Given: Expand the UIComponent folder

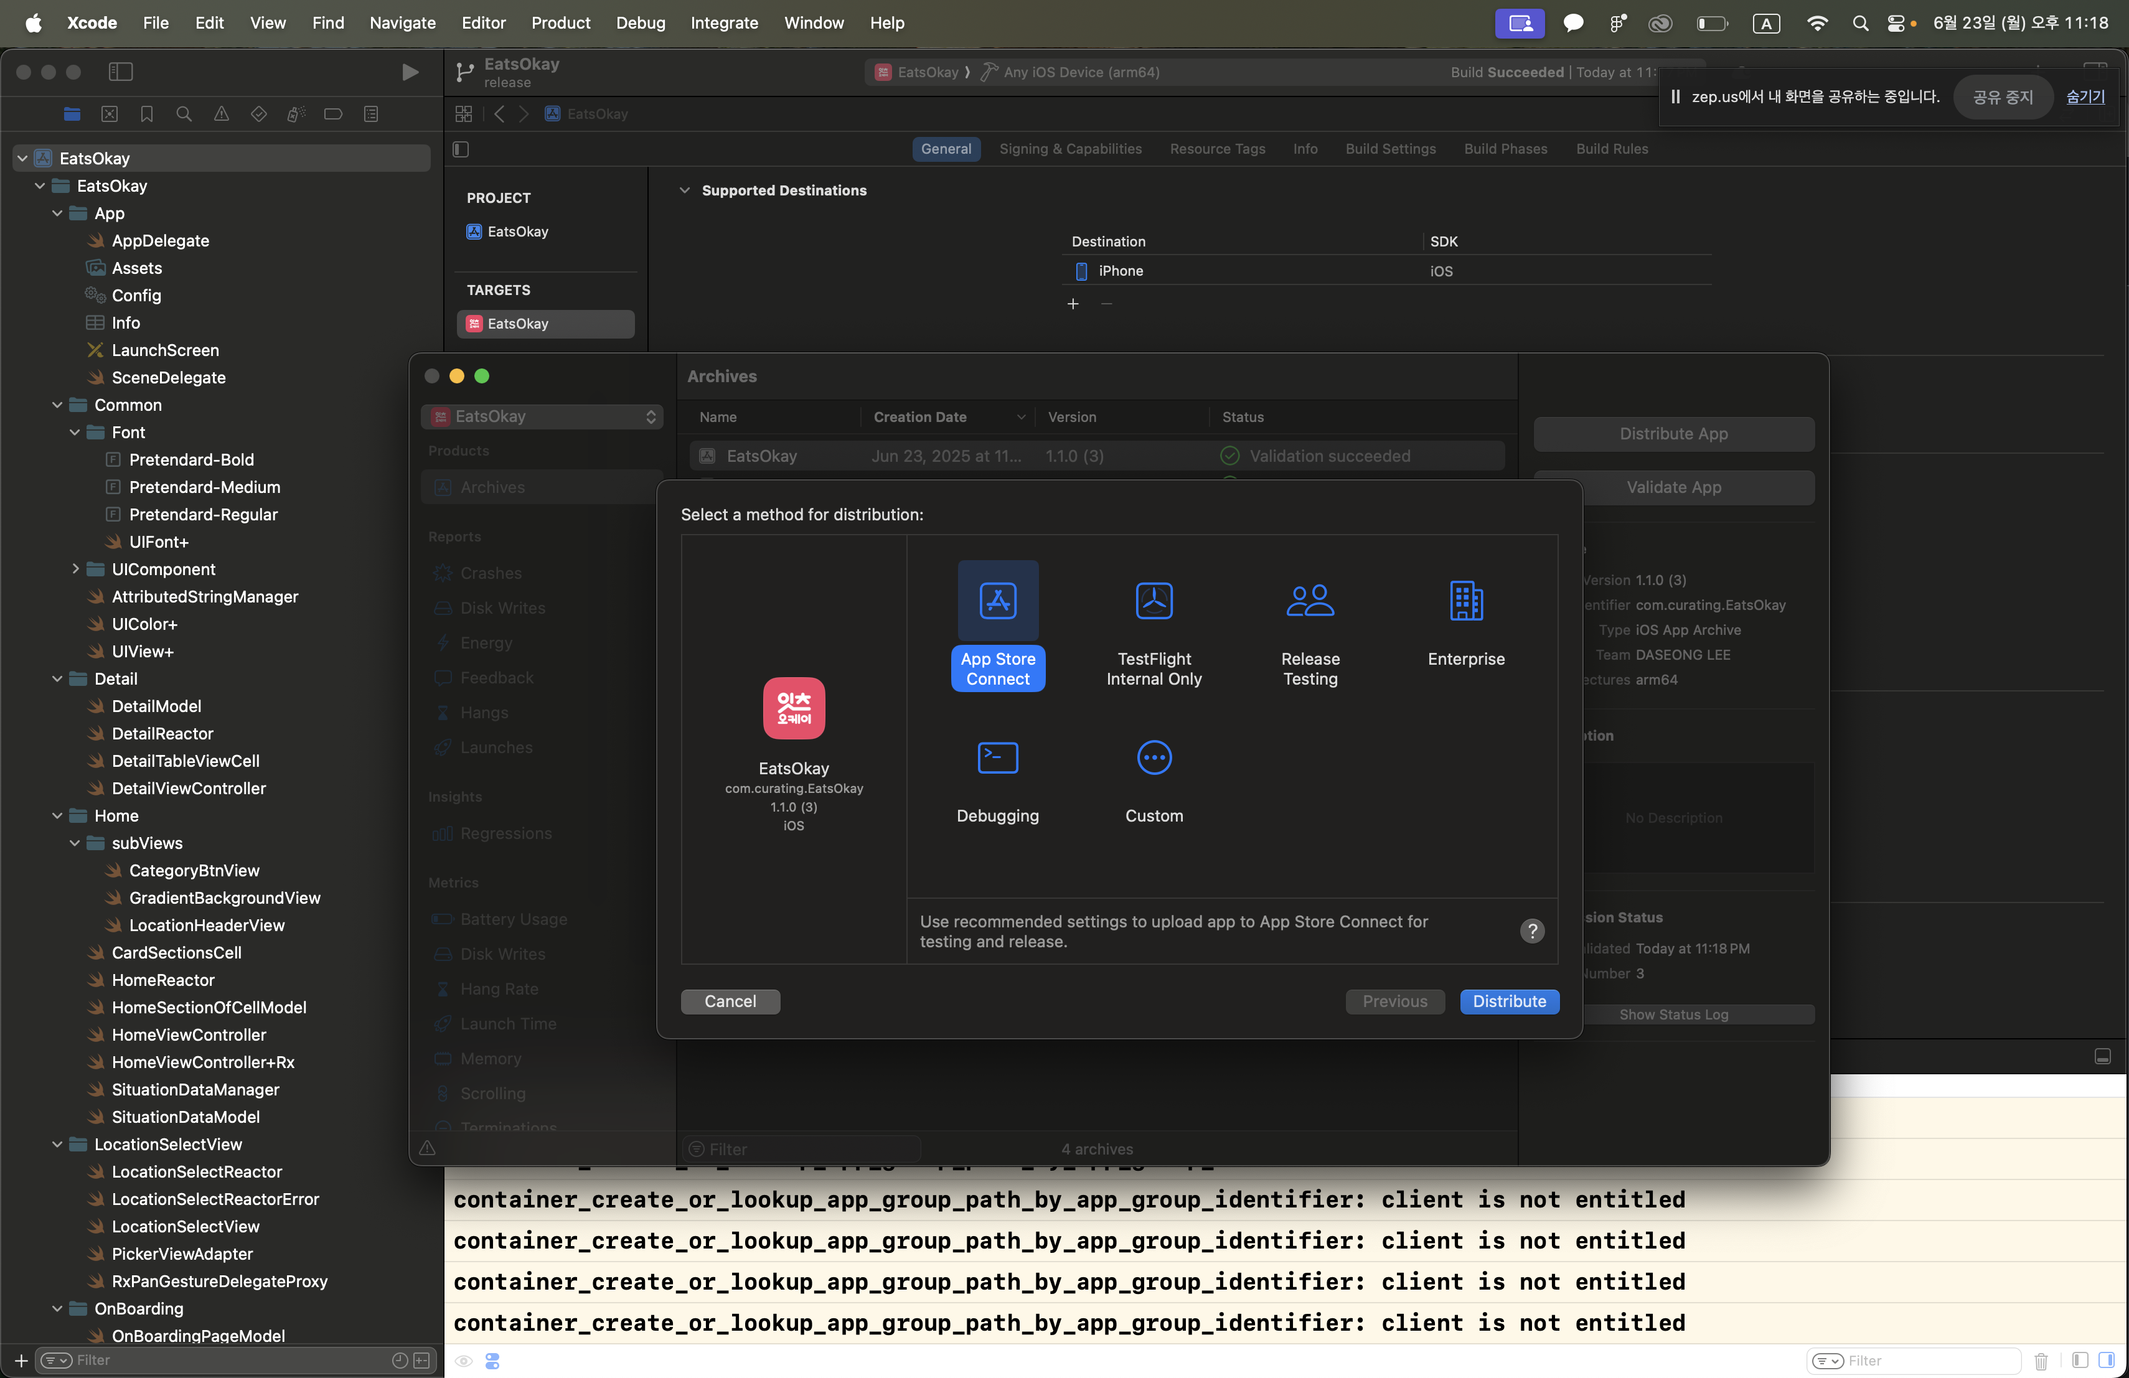Looking at the screenshot, I should point(75,569).
